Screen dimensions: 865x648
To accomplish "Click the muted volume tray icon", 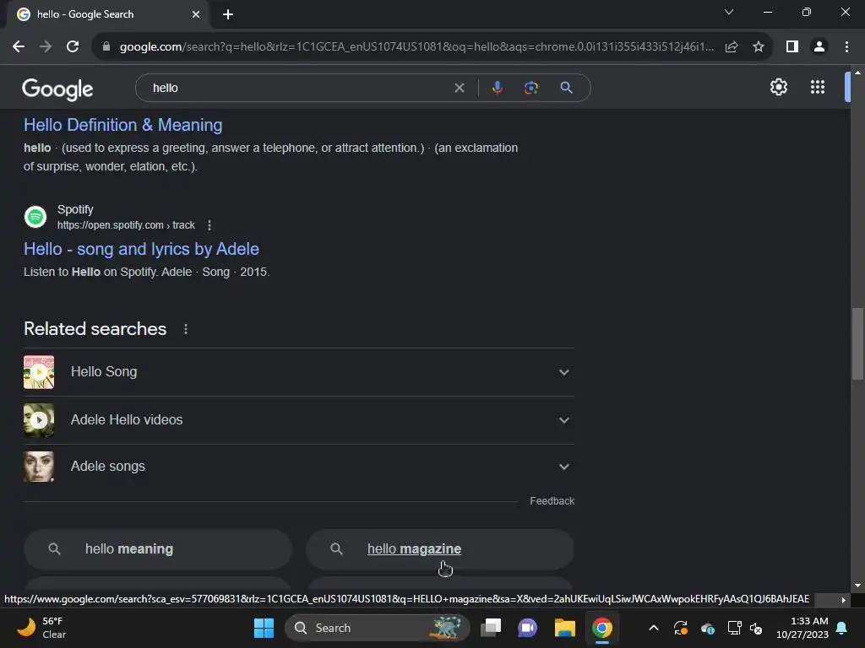I will pos(756,628).
